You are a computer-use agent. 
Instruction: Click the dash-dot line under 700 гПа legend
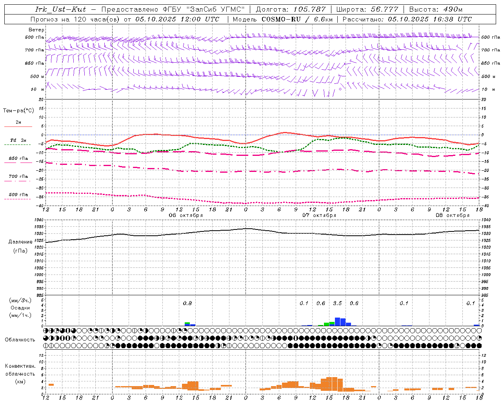pos(18,181)
